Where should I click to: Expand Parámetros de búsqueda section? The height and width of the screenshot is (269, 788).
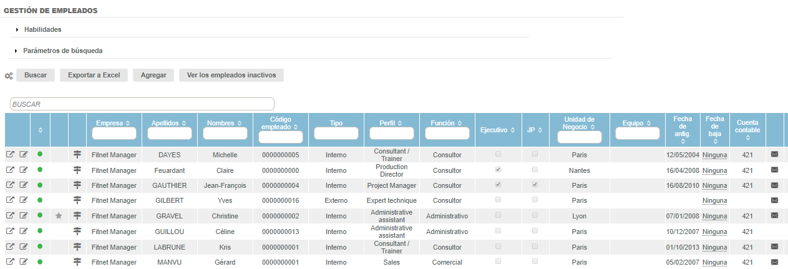pos(62,51)
